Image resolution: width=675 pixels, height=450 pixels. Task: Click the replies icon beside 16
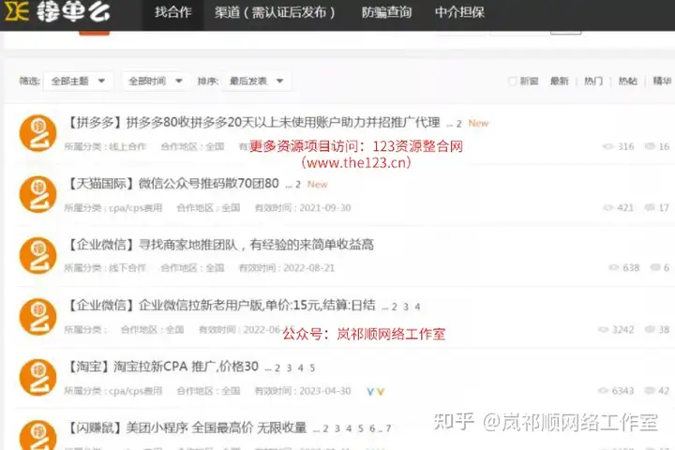tap(650, 146)
